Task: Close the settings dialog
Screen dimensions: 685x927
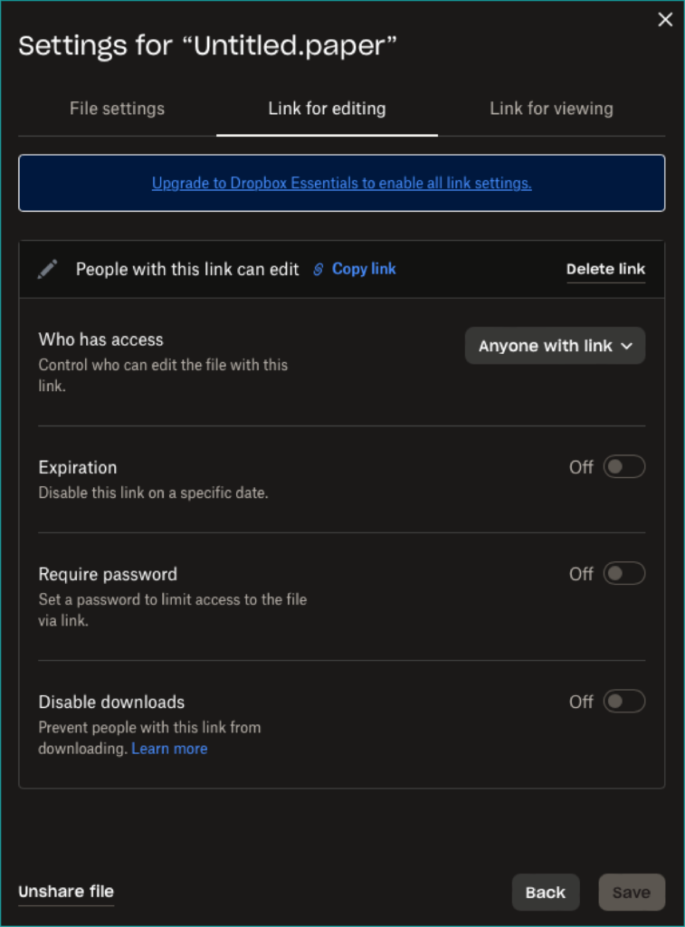Action: (x=665, y=19)
